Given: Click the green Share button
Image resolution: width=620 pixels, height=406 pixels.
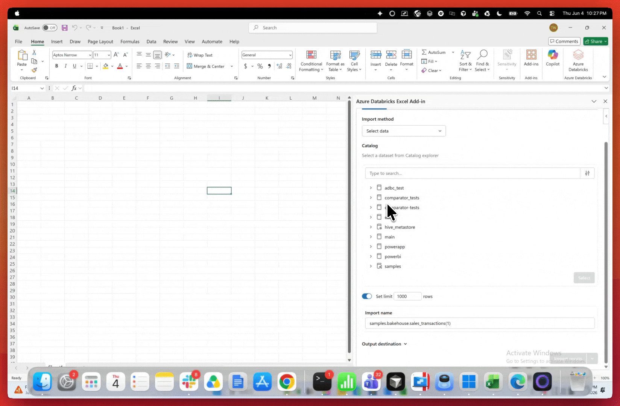Looking at the screenshot, I should click(596, 41).
